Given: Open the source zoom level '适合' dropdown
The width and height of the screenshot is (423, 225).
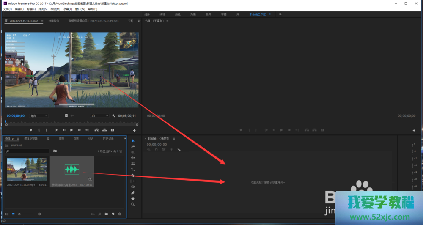Looking at the screenshot, I should click(39, 116).
